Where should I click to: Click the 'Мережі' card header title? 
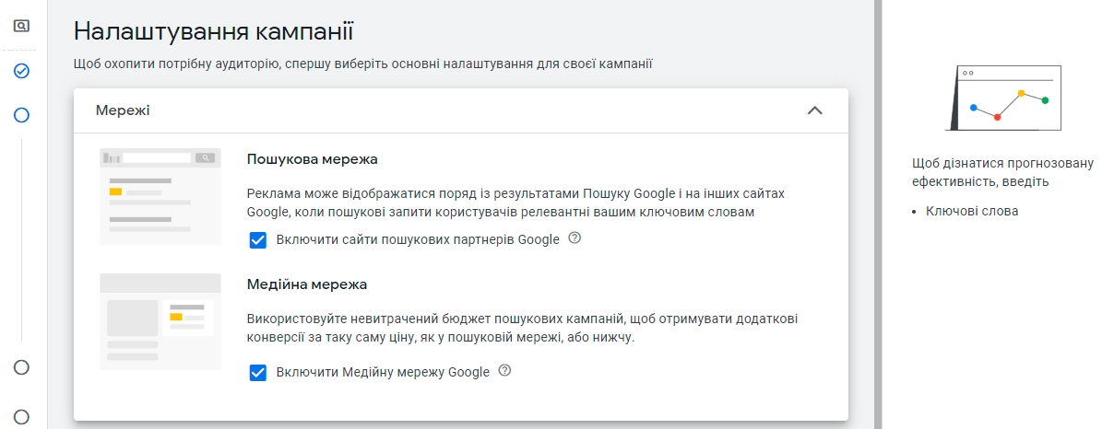123,110
